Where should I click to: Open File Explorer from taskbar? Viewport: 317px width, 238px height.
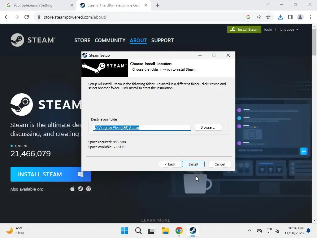pos(165,231)
